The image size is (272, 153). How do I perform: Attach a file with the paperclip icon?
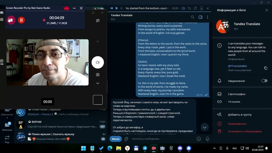coord(126,139)
